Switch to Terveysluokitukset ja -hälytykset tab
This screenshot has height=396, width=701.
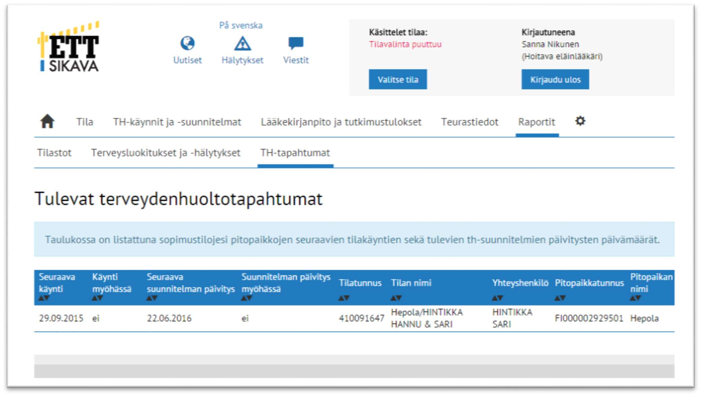click(165, 153)
